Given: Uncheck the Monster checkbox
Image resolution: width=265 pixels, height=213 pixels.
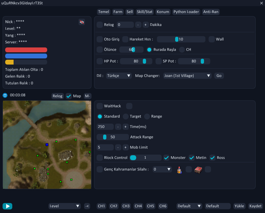Looking at the screenshot, I should [166, 158].
